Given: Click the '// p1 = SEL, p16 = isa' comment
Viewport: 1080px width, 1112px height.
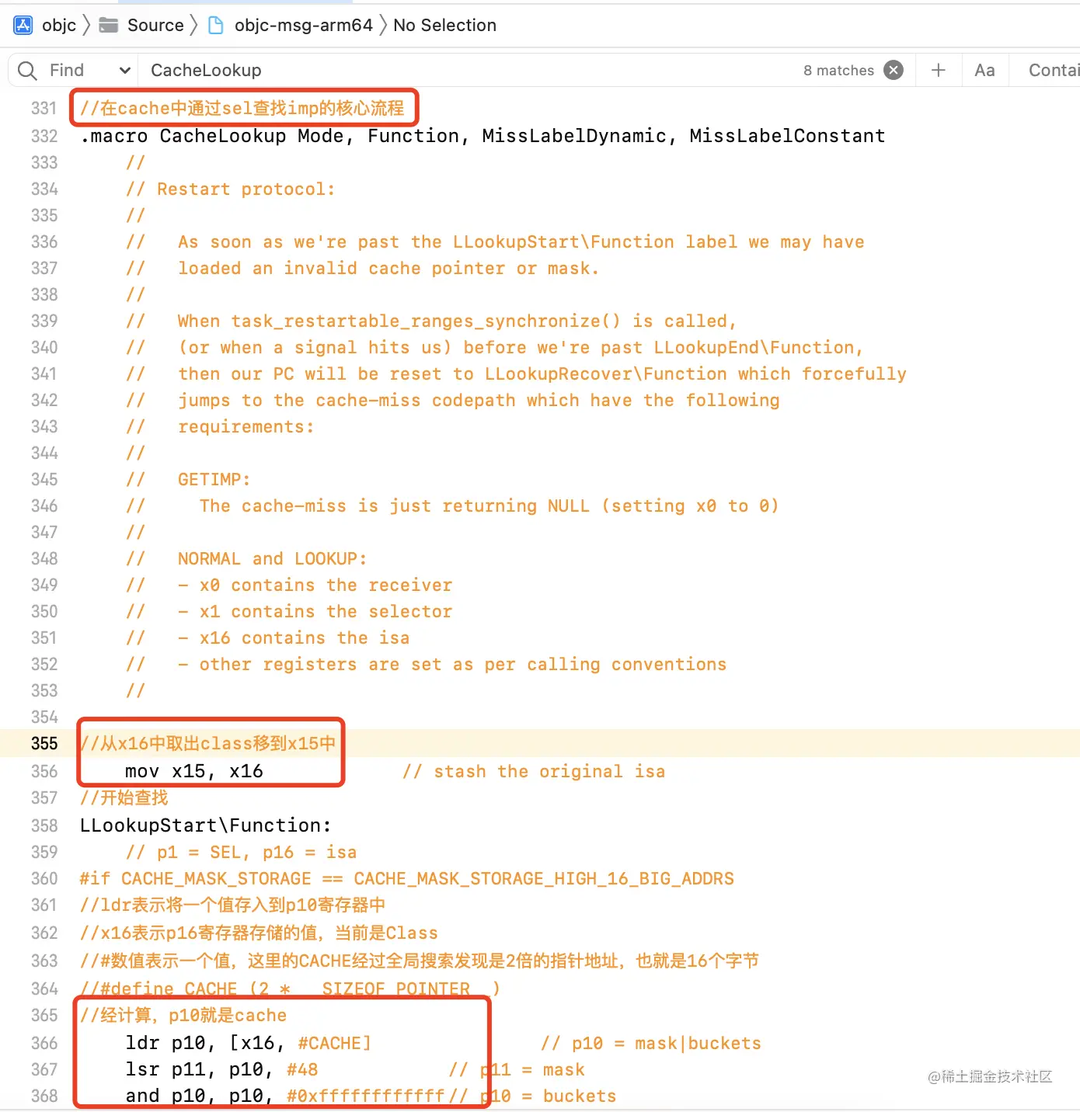Looking at the screenshot, I should click(241, 852).
